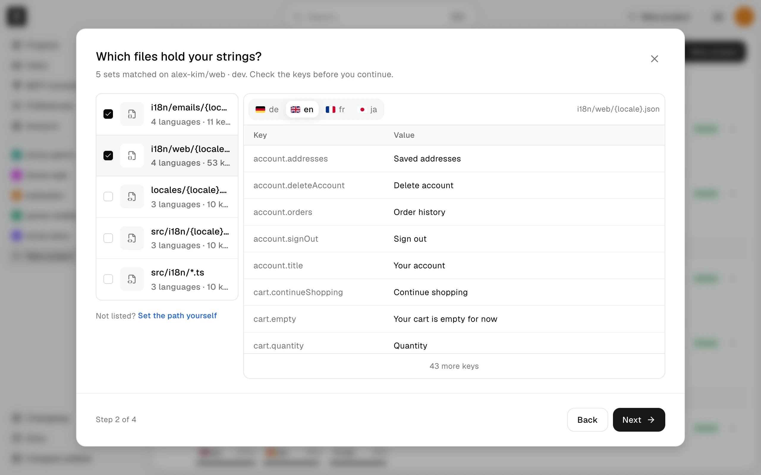Close the strings files dialog
Screen dimensions: 761x475
(654, 59)
